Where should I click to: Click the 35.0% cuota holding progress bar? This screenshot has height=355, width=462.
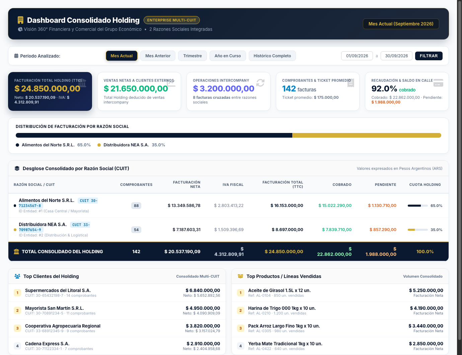(418, 230)
